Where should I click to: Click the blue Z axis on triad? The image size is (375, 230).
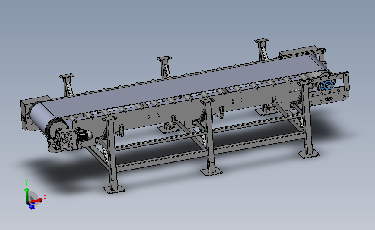(31, 206)
